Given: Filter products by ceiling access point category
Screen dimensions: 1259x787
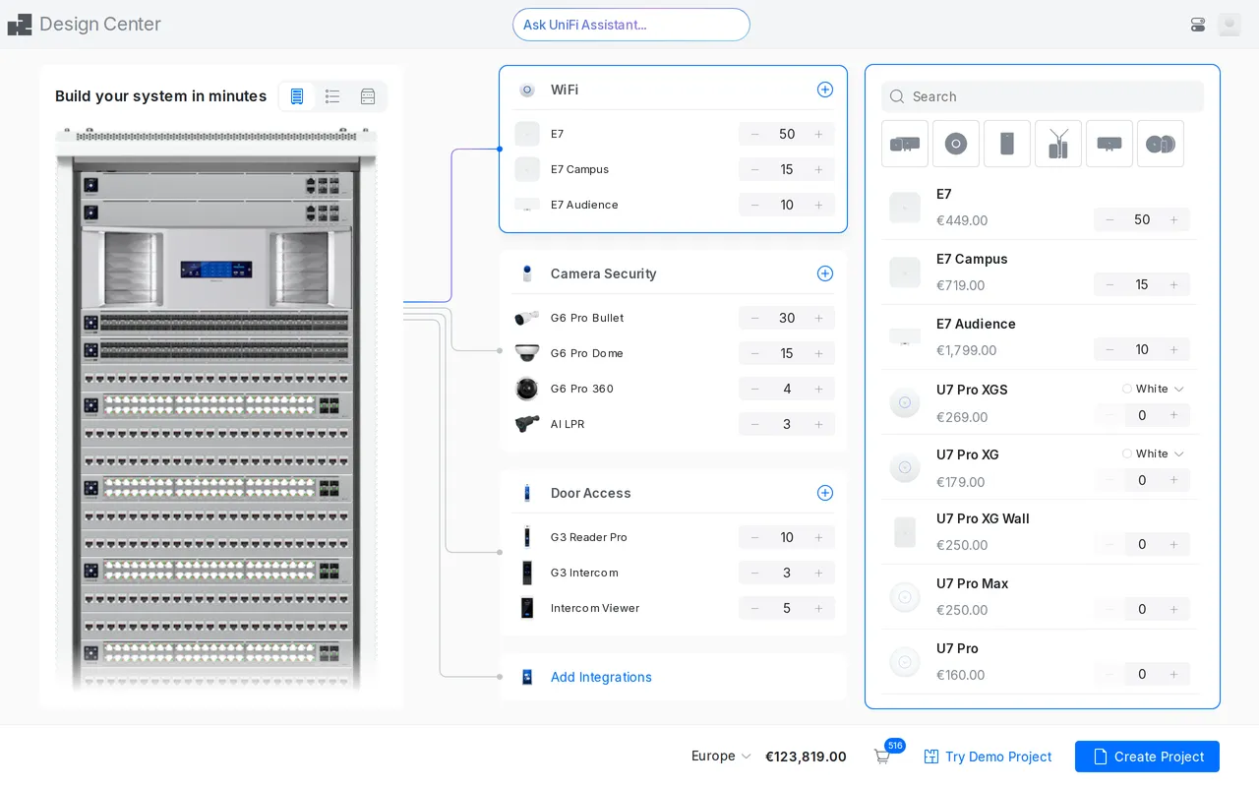Looking at the screenshot, I should click(x=956, y=144).
